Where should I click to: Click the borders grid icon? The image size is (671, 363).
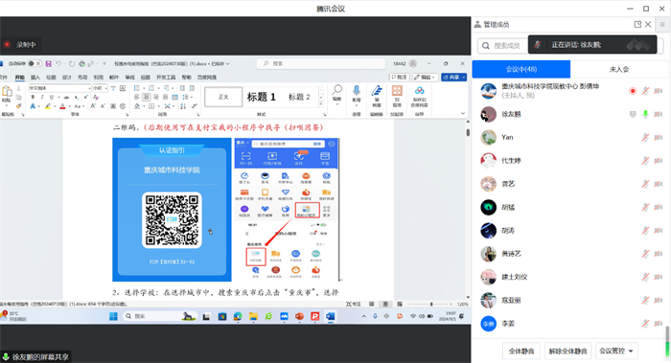[x=151, y=106]
